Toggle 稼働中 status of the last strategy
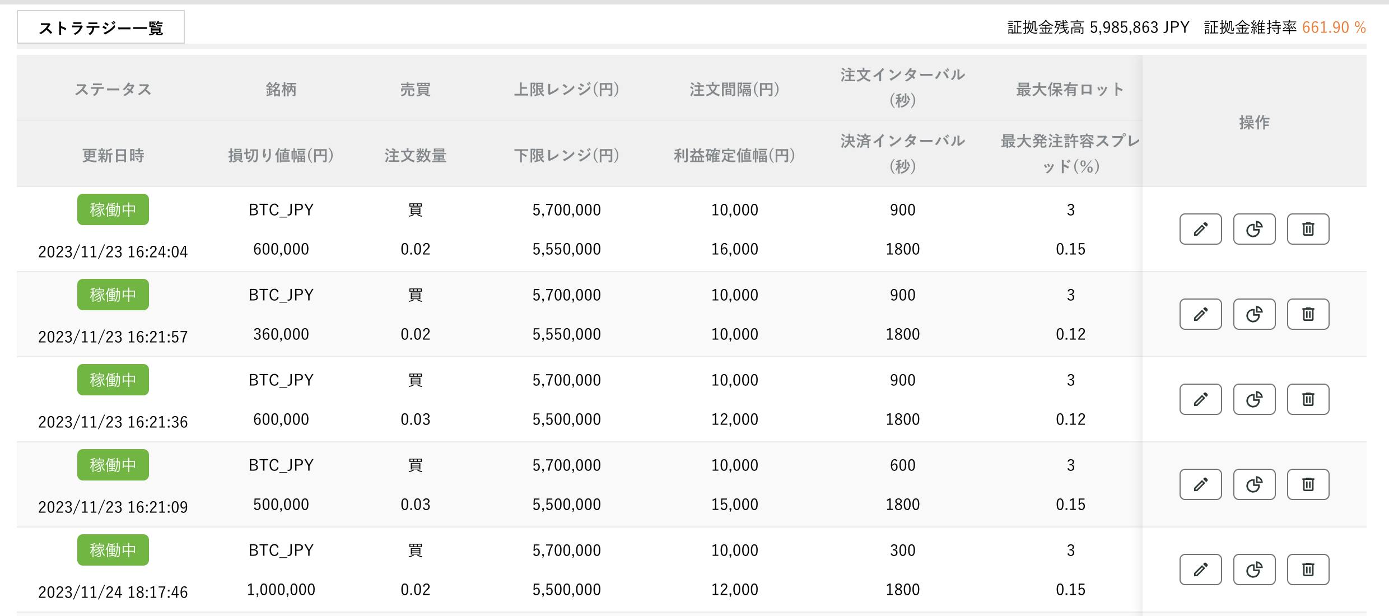1389x616 pixels. point(112,549)
